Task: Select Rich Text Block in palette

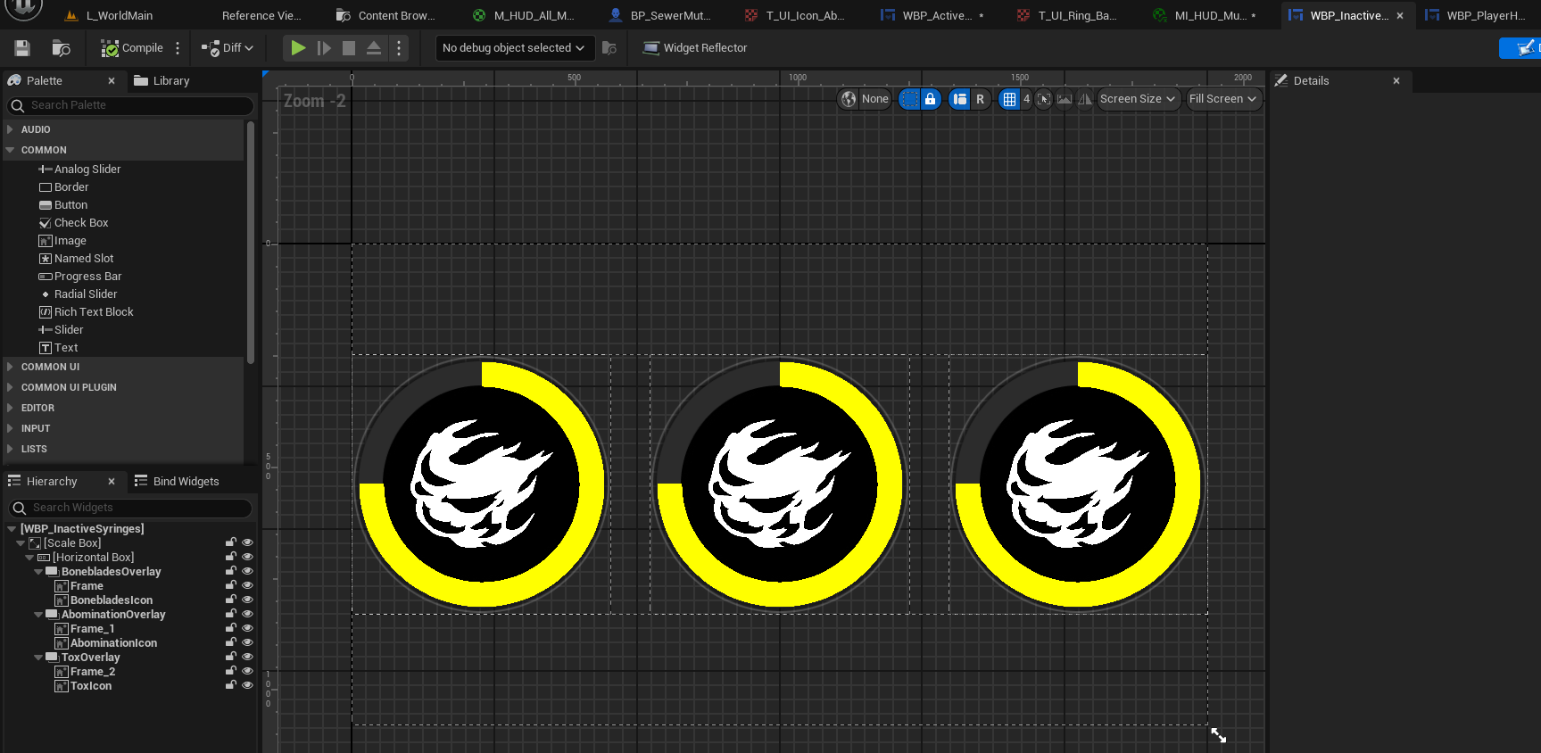Action: 87,312
